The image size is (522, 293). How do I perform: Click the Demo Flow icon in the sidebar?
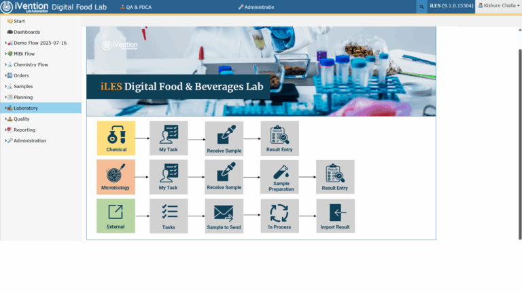coord(10,43)
